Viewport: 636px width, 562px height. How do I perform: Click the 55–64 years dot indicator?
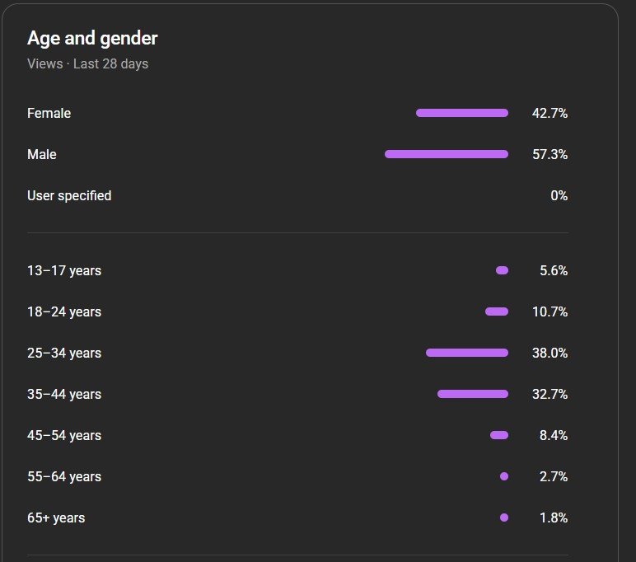pyautogui.click(x=504, y=476)
